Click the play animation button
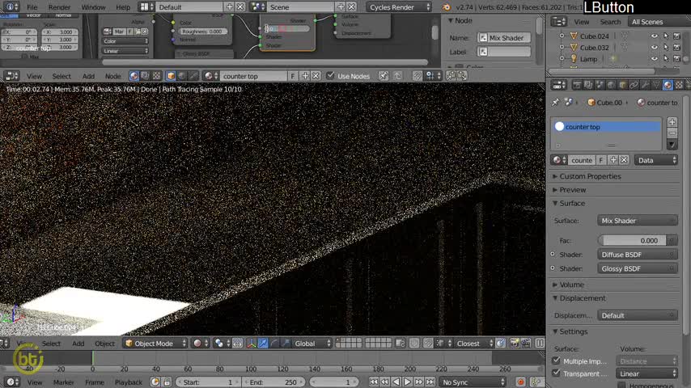The image size is (691, 388). point(407,382)
